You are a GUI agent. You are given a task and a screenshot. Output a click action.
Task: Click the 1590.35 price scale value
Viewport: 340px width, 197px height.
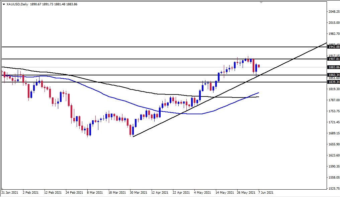[334, 167]
